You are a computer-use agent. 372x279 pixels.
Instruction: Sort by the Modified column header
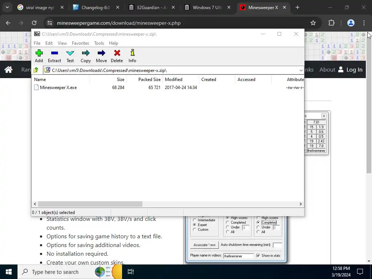181,80
